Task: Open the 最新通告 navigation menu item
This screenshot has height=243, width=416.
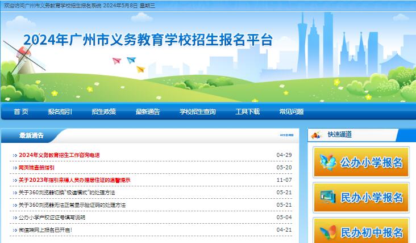Action: pos(148,112)
